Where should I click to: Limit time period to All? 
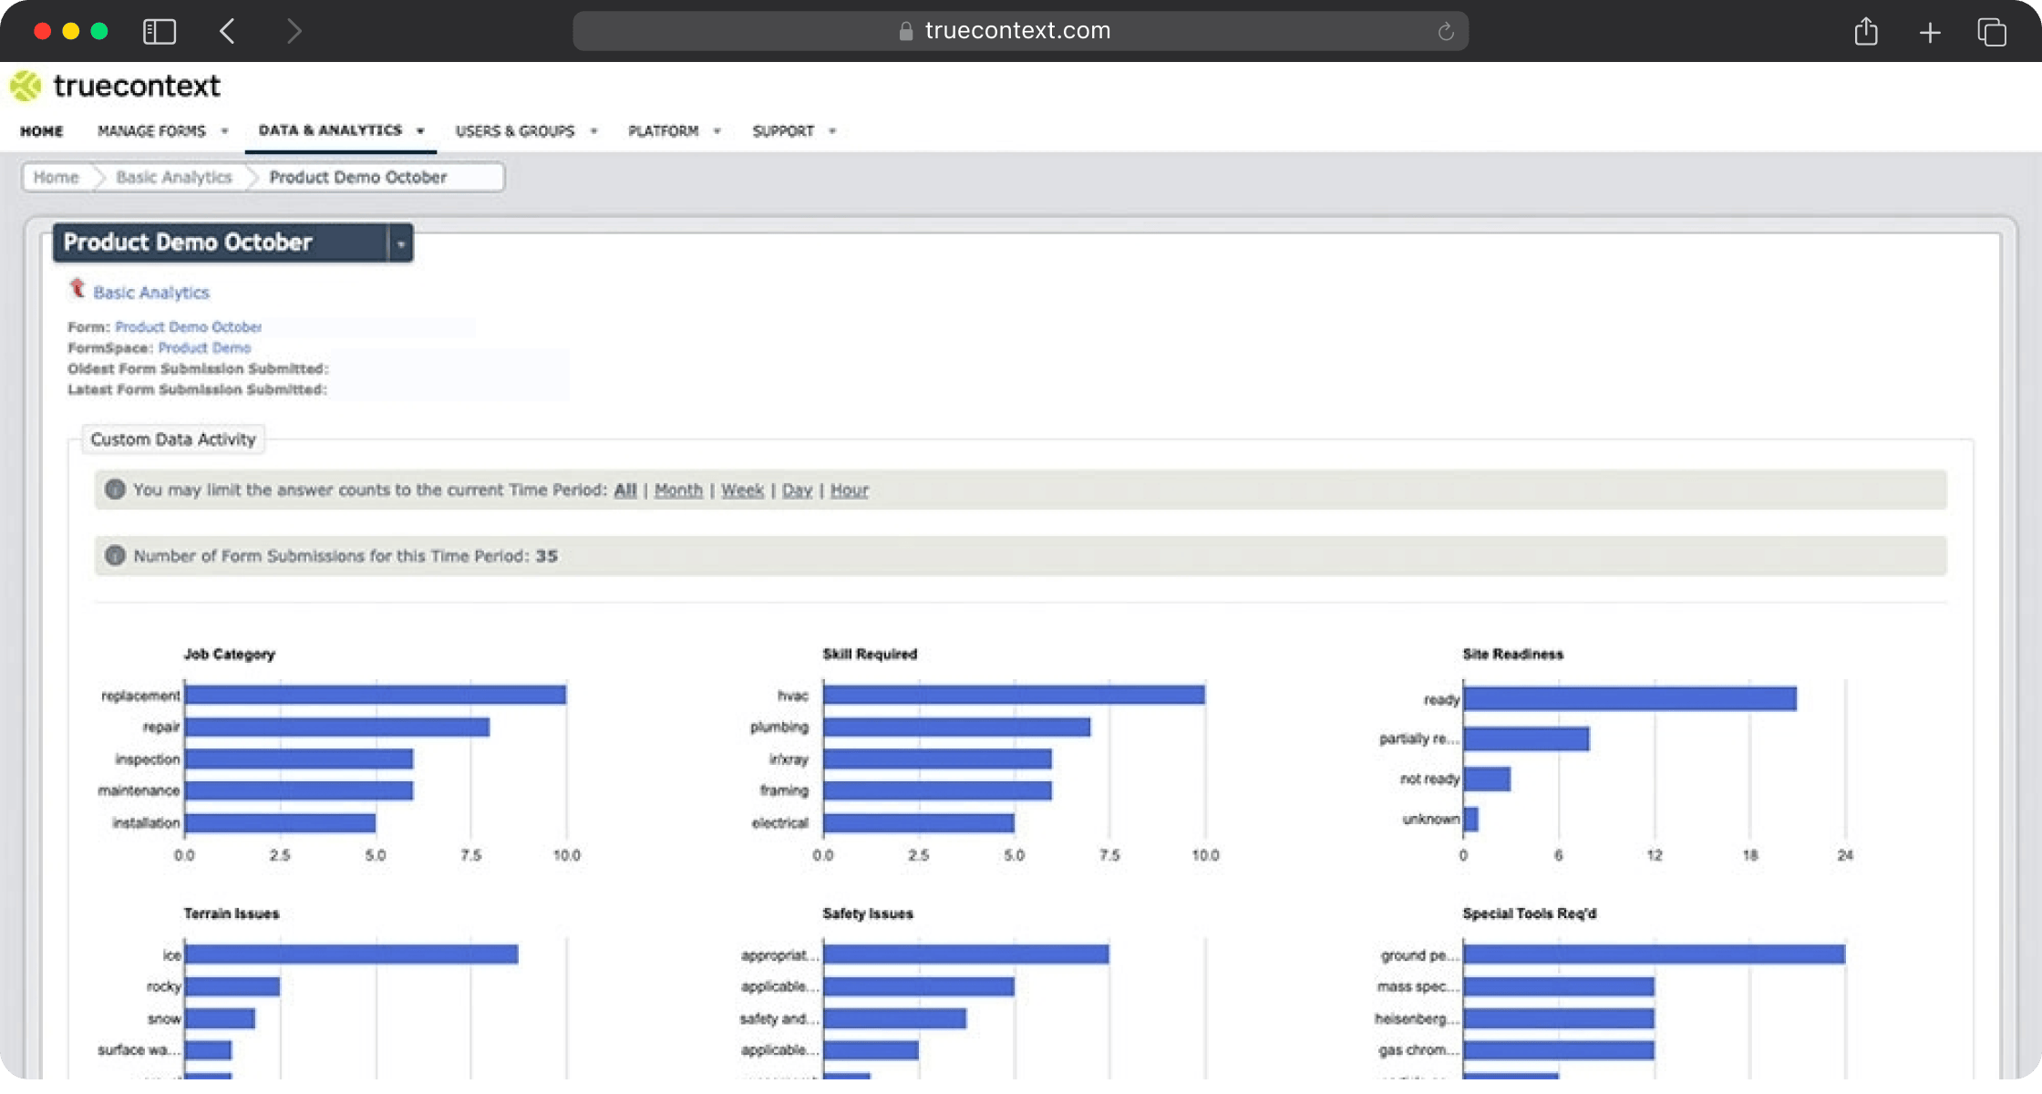click(x=625, y=490)
